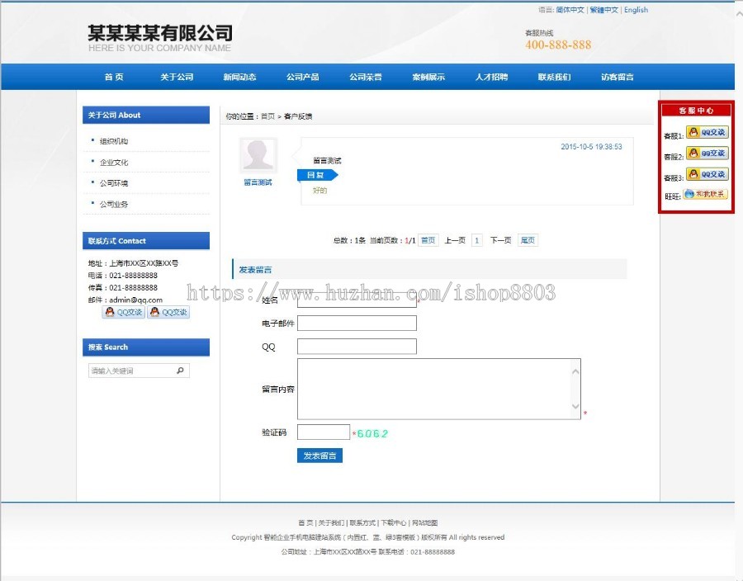Viewport: 743px width, 581px height.
Task: Switch language to English
Action: (636, 10)
